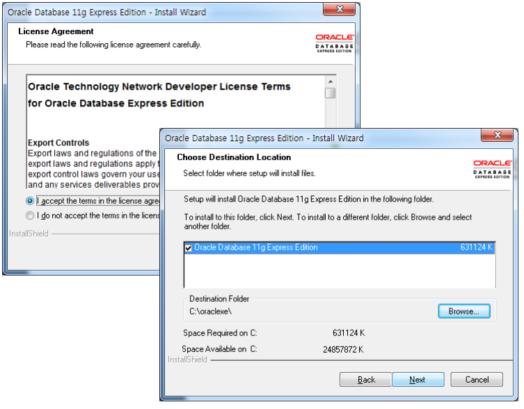This screenshot has width=524, height=409.
Task: Open the Browse... folder chooser
Action: [x=464, y=311]
